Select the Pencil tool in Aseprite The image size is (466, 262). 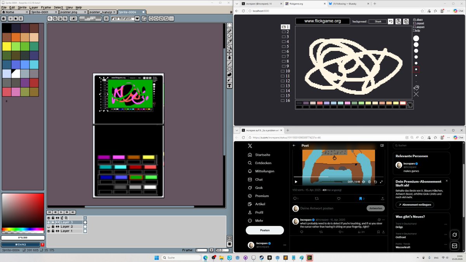pyautogui.click(x=230, y=31)
